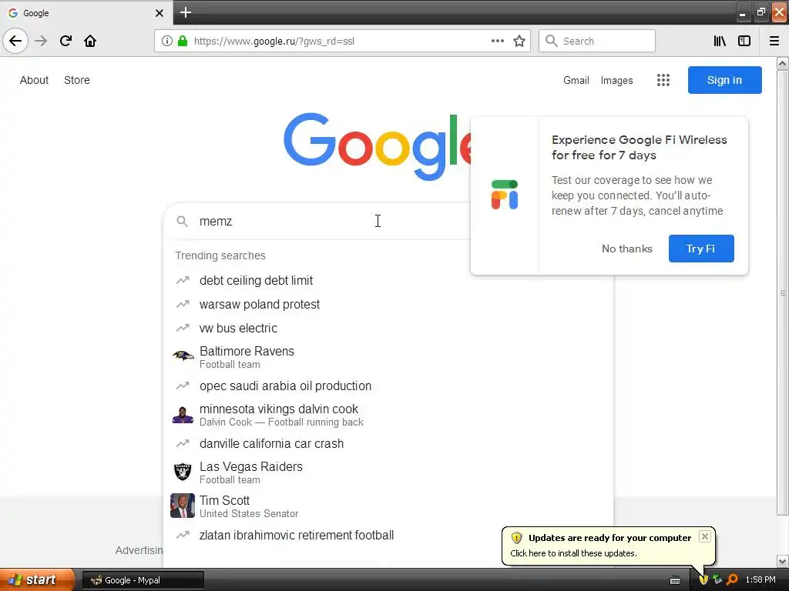Select Las Vegas Raiders logo thumbnail
The image size is (789, 591).
click(x=183, y=472)
